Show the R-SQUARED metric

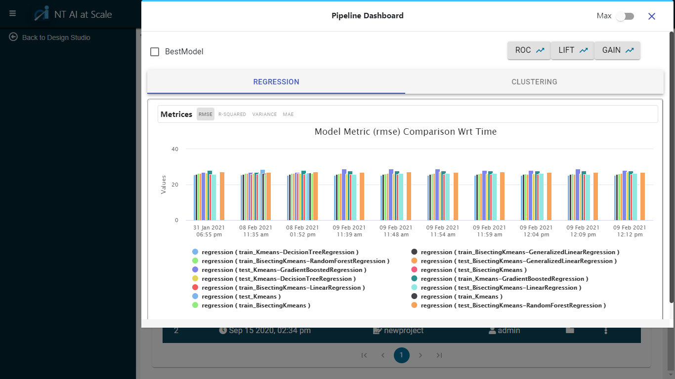[232, 114]
